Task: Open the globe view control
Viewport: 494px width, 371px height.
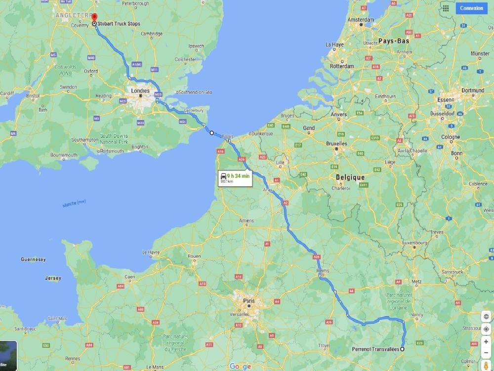Action: [486, 317]
